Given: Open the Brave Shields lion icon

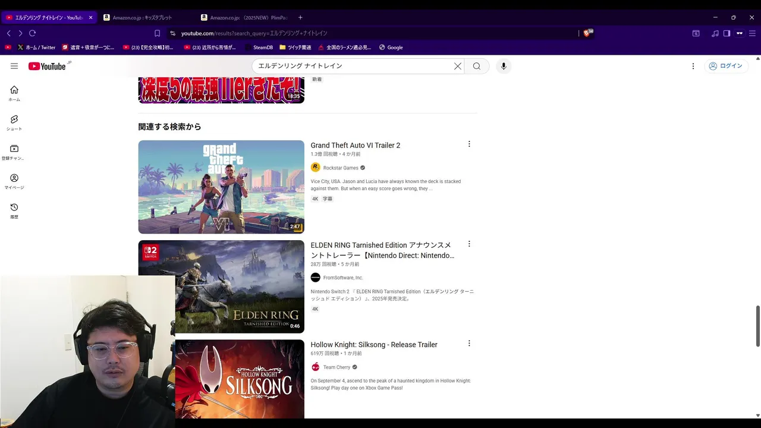Looking at the screenshot, I should [x=587, y=33].
